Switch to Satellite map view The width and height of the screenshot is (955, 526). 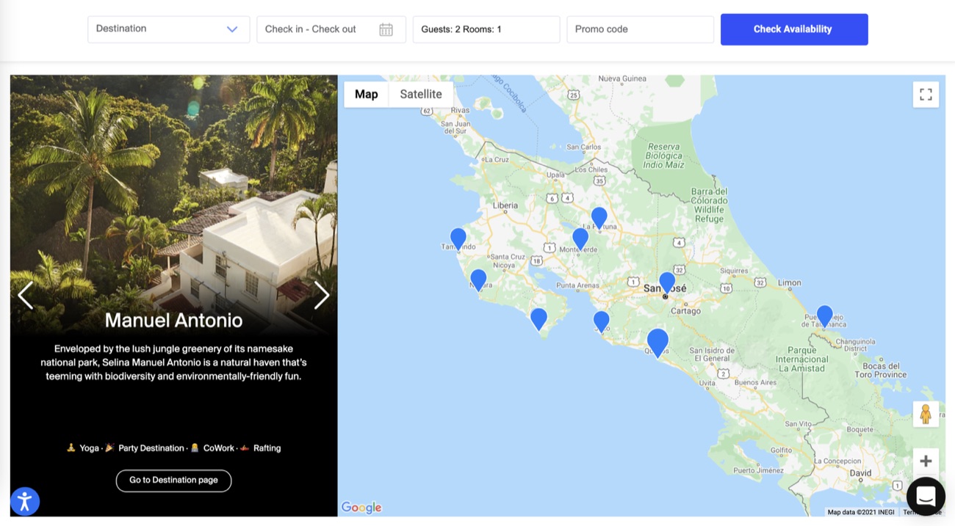coord(421,94)
